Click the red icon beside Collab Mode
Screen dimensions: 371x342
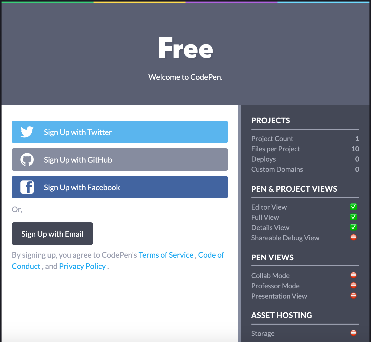pyautogui.click(x=353, y=275)
